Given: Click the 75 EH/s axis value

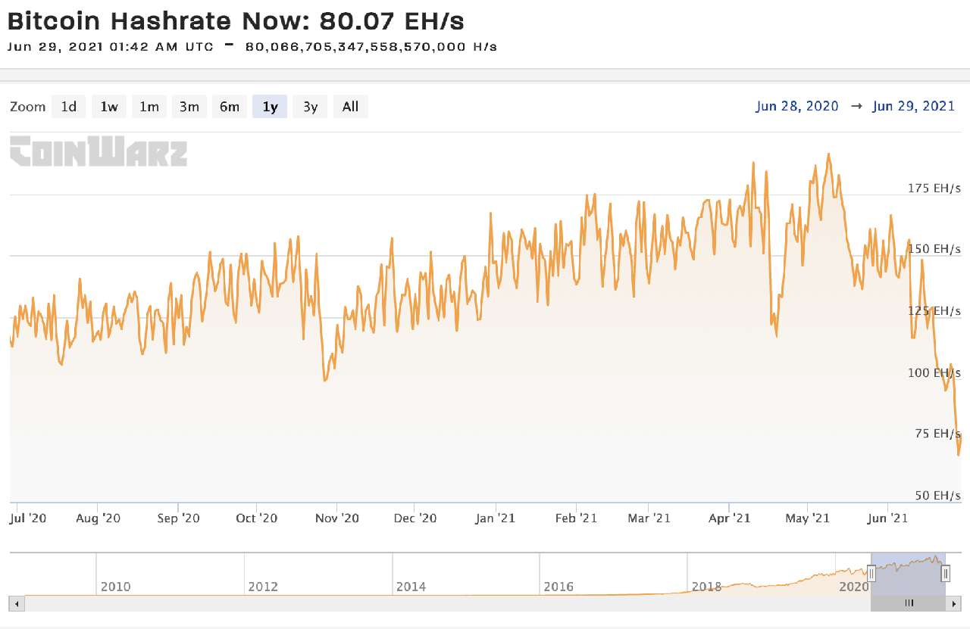Looking at the screenshot, I should (937, 434).
